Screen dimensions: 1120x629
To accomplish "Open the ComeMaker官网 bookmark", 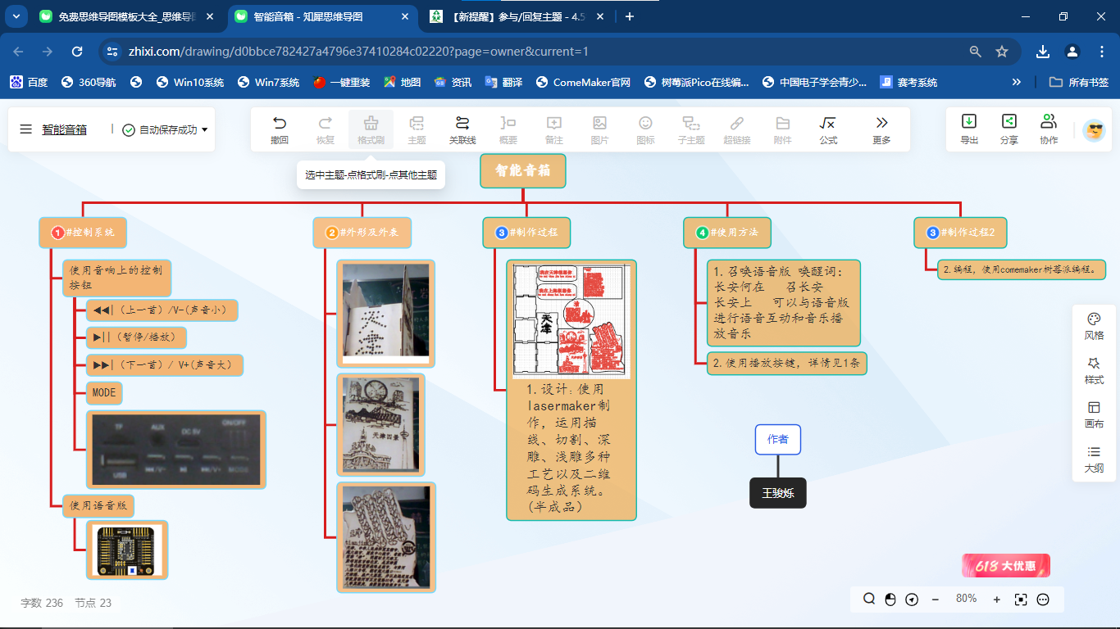I will 583,82.
